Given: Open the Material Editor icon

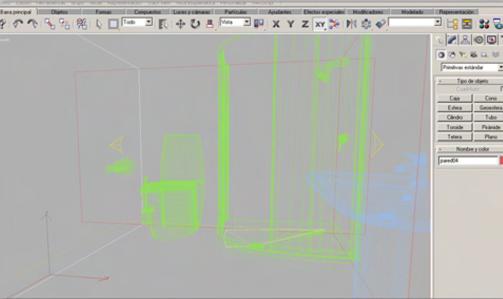Looking at the screenshot, I should pos(484,24).
